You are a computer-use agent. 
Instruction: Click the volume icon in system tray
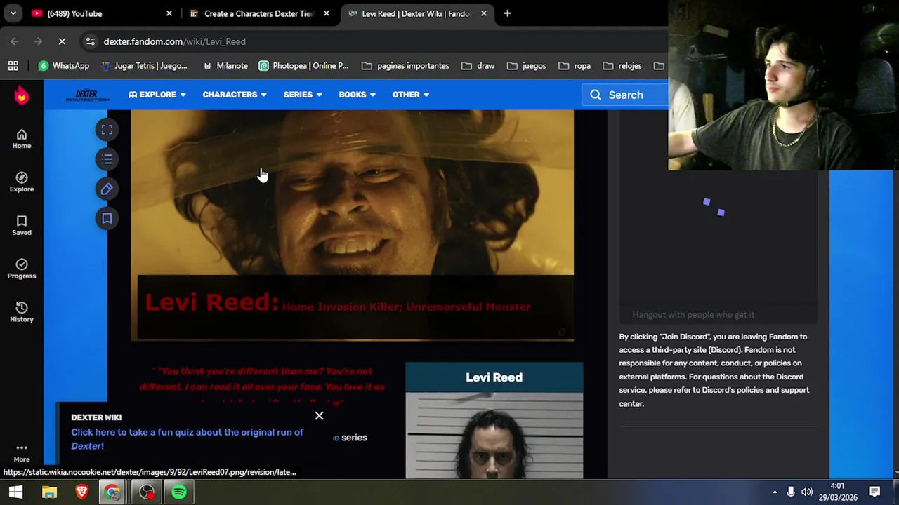coord(806,492)
